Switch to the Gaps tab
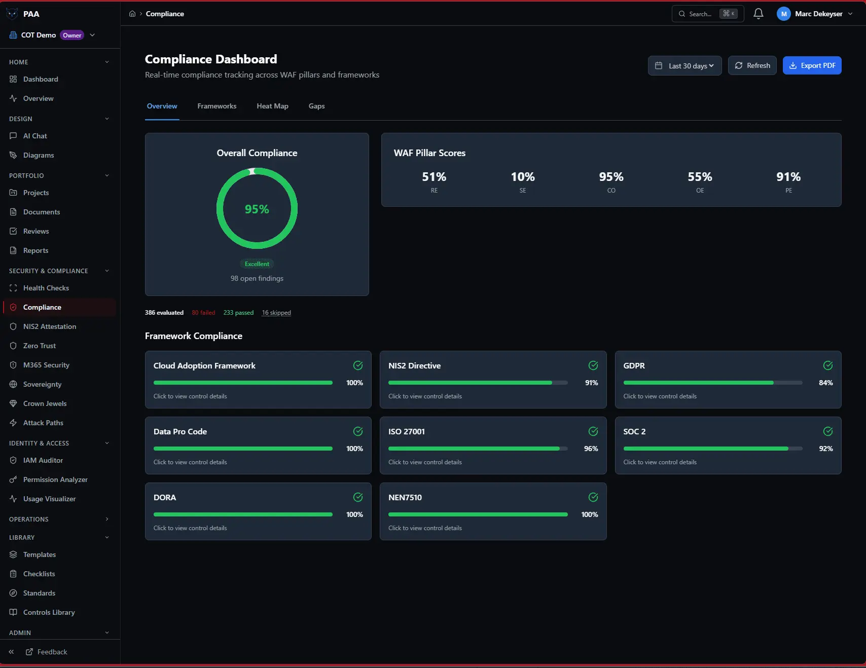This screenshot has width=866, height=668. [x=316, y=106]
